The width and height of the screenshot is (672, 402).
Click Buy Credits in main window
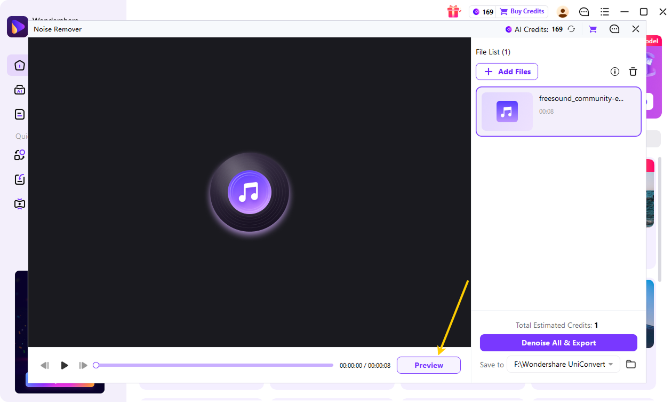click(522, 11)
